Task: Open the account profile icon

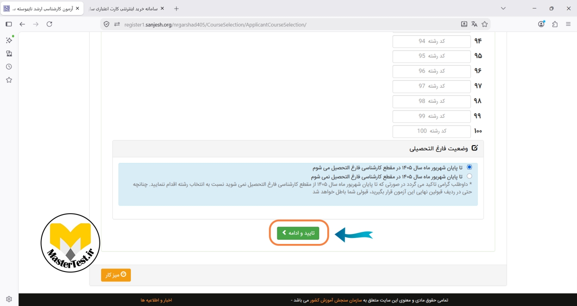Action: [x=542, y=24]
